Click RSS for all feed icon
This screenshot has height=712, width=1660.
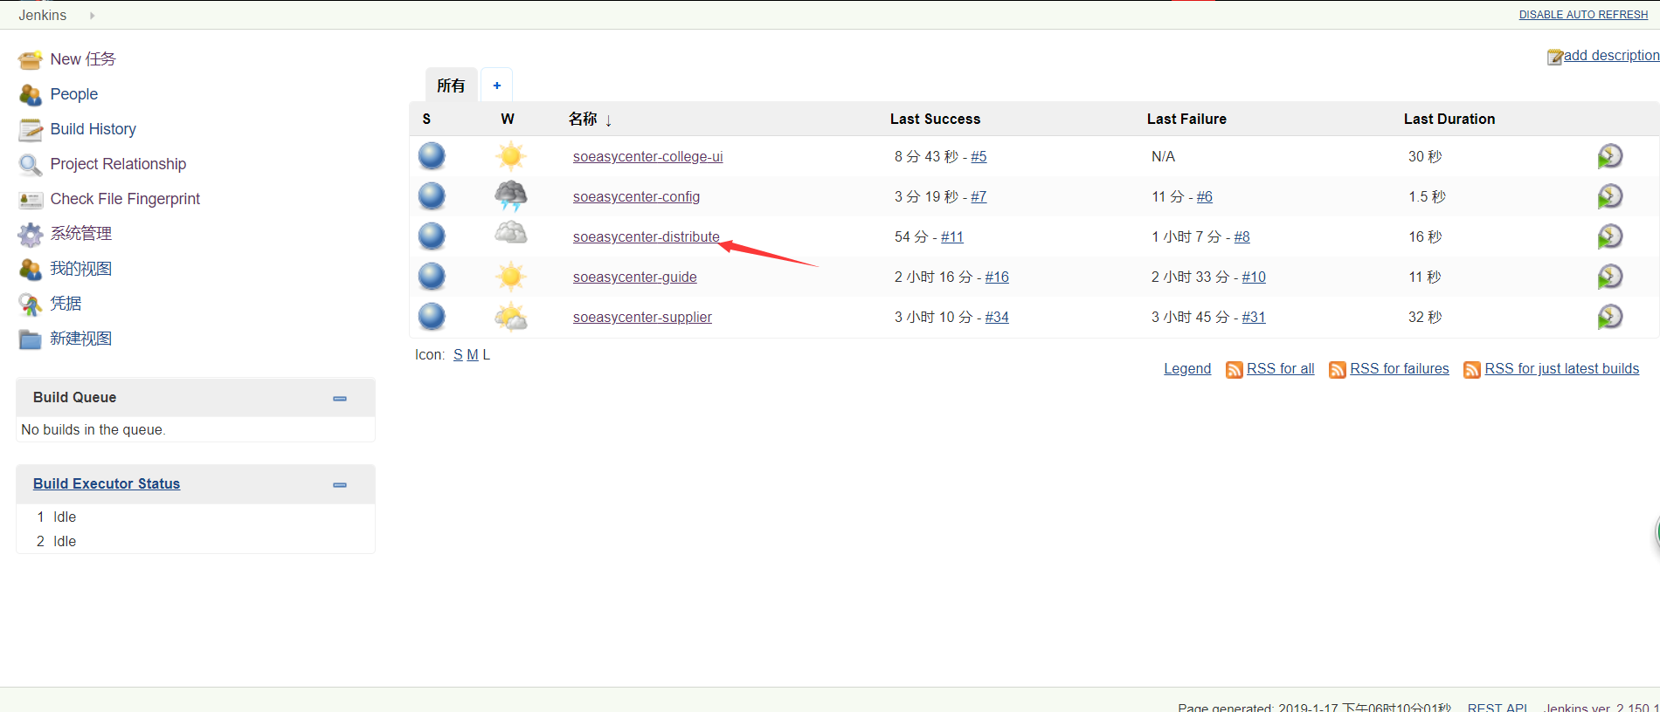tap(1235, 370)
